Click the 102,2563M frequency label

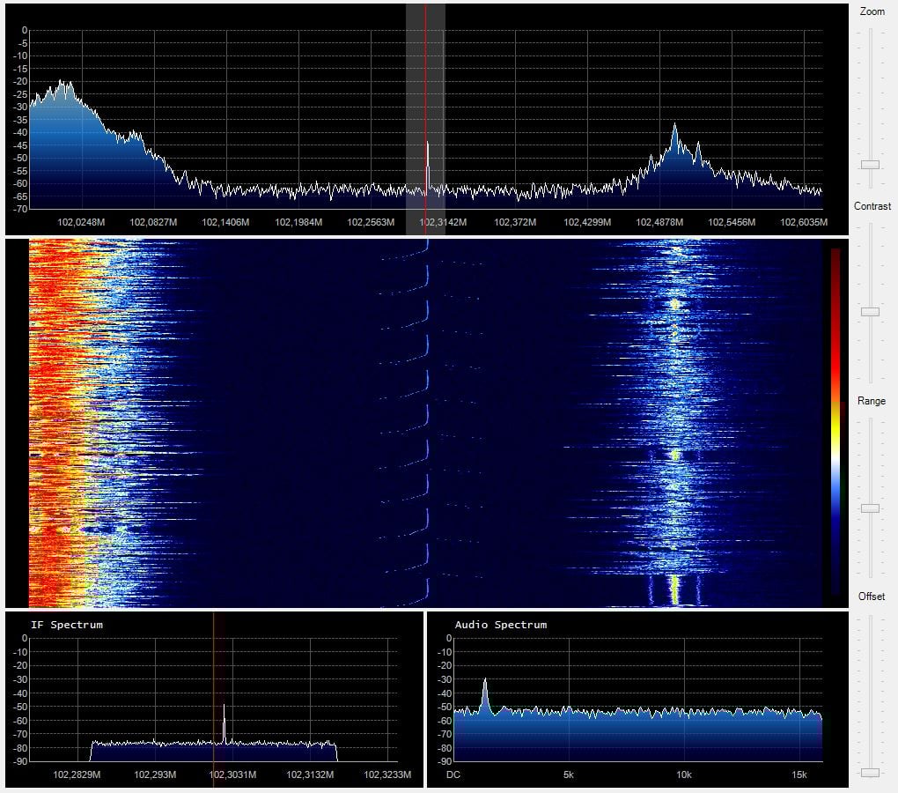(371, 222)
